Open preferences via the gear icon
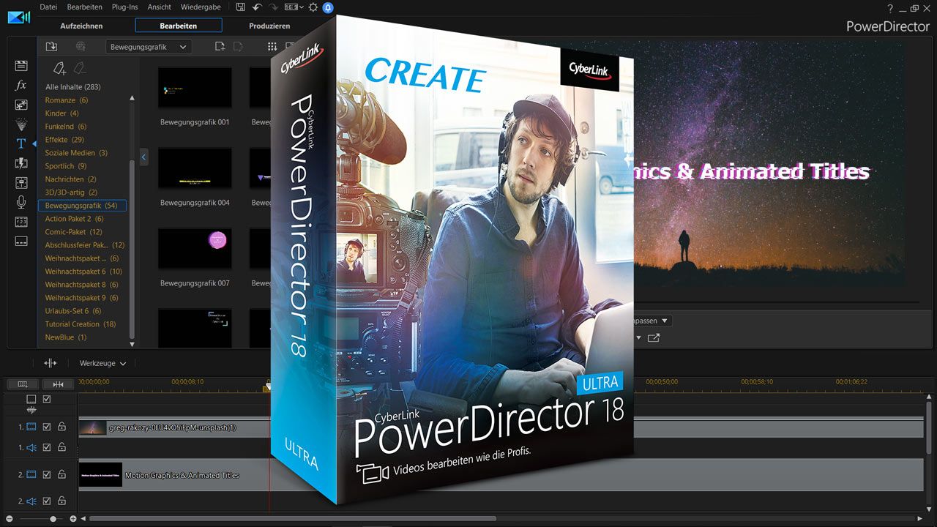Viewport: 937px width, 527px height. click(313, 7)
